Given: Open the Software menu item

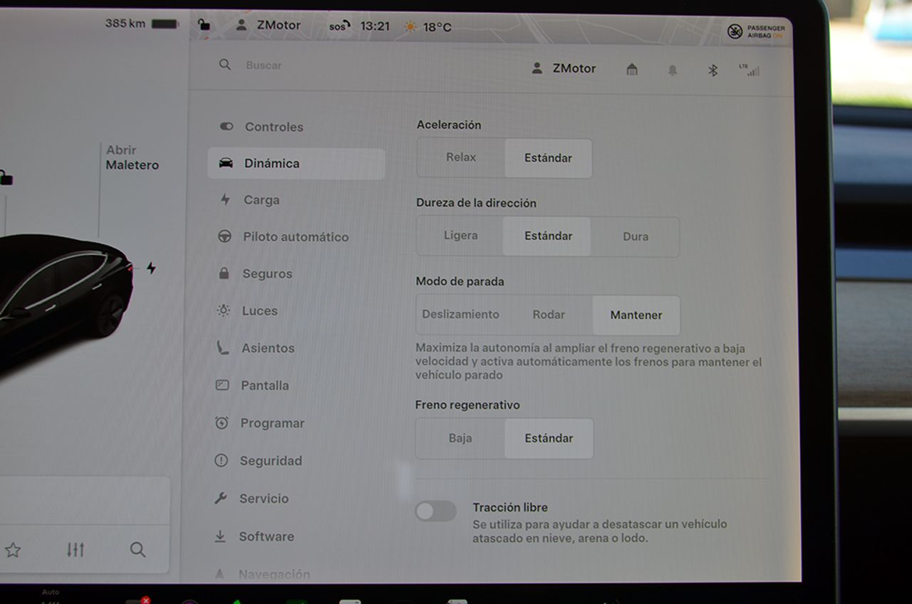Looking at the screenshot, I should click(x=266, y=536).
